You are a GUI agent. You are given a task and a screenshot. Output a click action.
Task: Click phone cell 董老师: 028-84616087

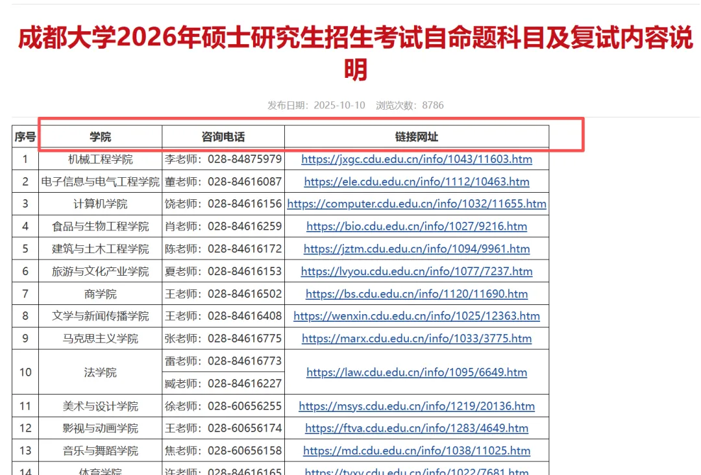tap(223, 182)
